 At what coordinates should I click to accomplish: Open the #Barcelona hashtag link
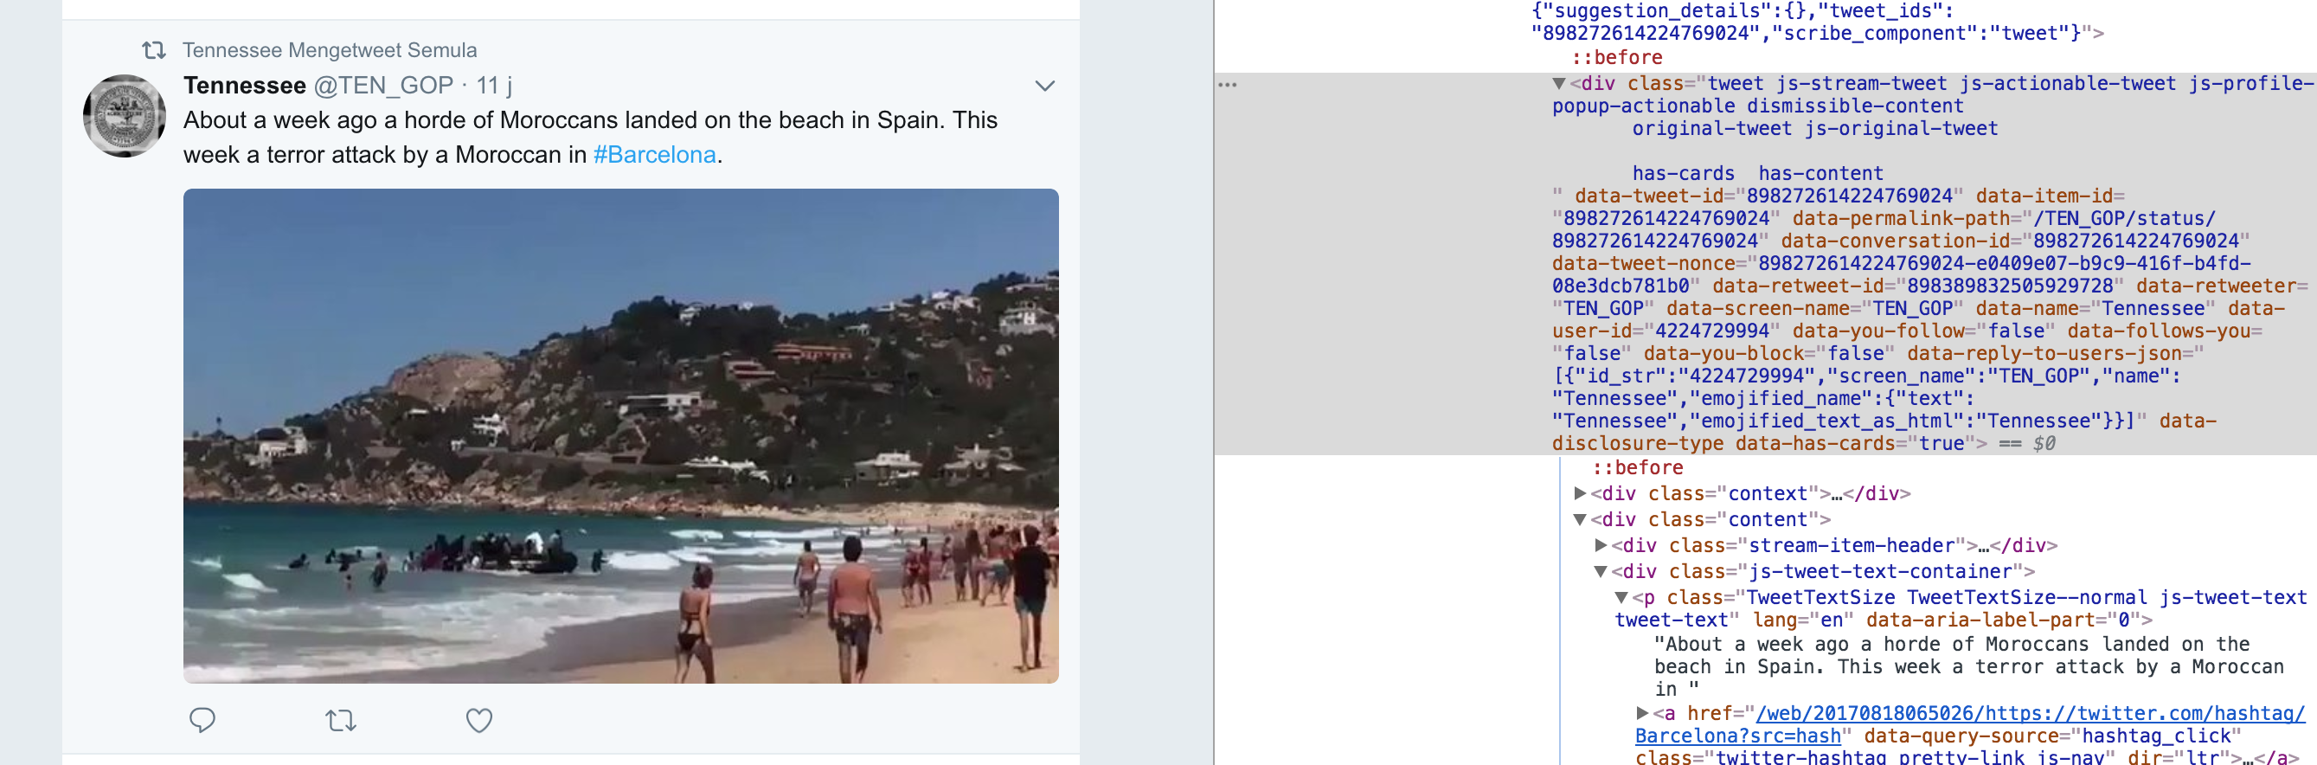pos(655,155)
